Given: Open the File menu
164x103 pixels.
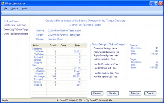Looking at the screenshot, I should point(5,8).
